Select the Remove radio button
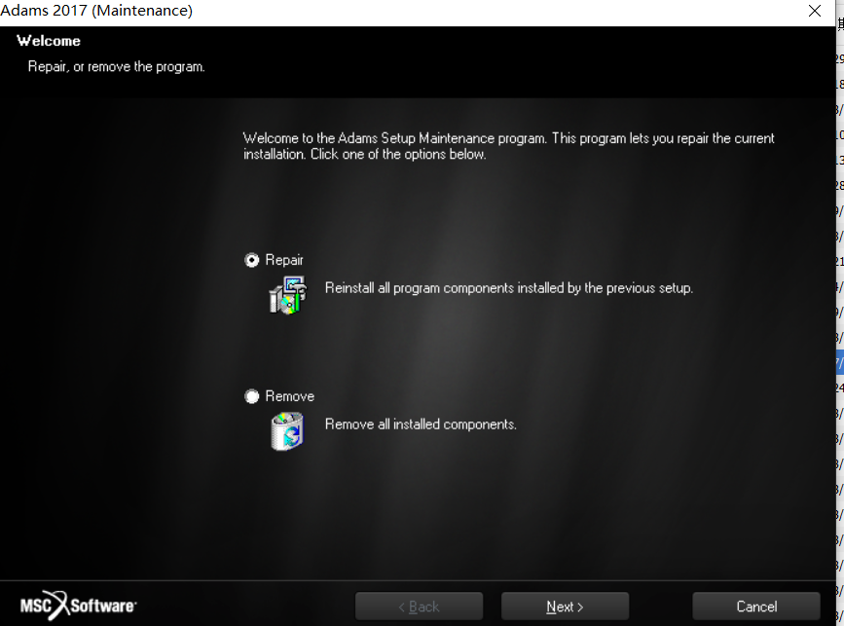Viewport: 844px width, 626px height. (252, 396)
